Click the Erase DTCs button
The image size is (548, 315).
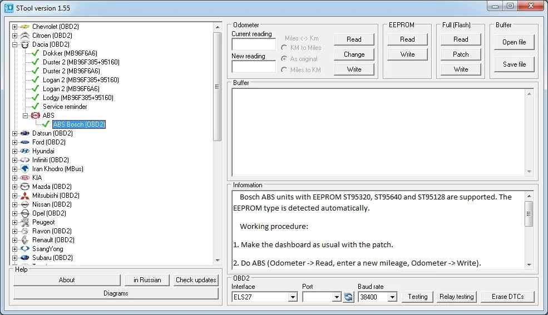coord(507,297)
